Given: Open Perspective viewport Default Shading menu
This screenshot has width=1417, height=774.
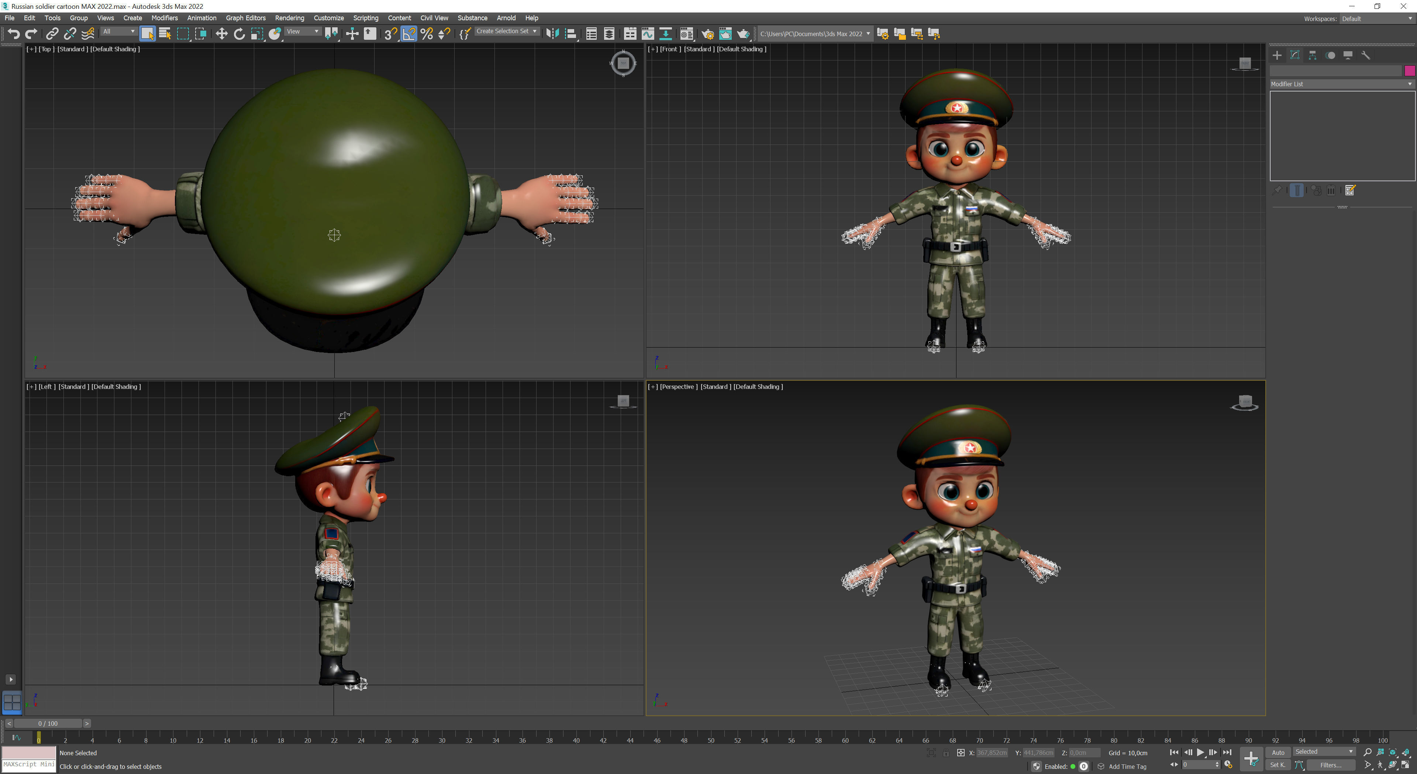Looking at the screenshot, I should [x=758, y=386].
